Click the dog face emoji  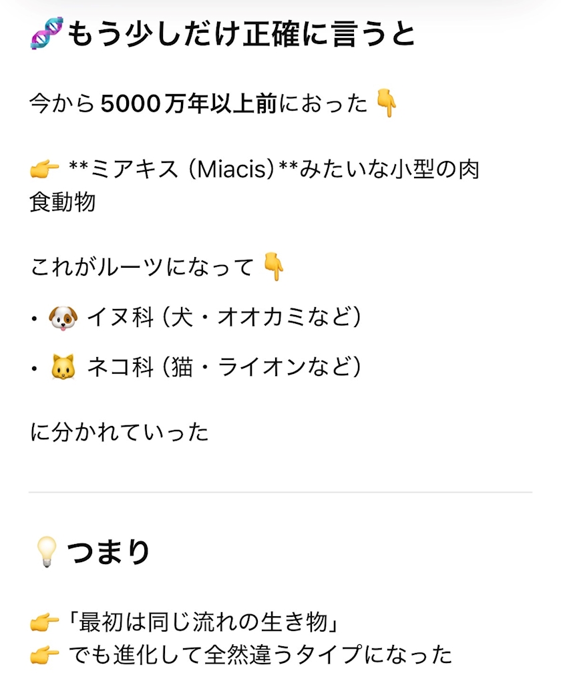point(63,317)
